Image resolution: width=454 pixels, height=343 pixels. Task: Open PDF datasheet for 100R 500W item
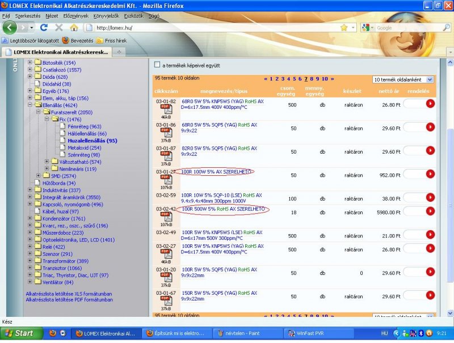[166, 217]
